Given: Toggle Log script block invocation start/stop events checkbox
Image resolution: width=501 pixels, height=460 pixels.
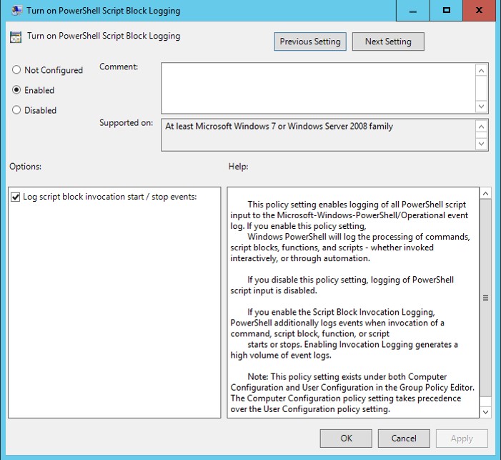Looking at the screenshot, I should point(16,197).
